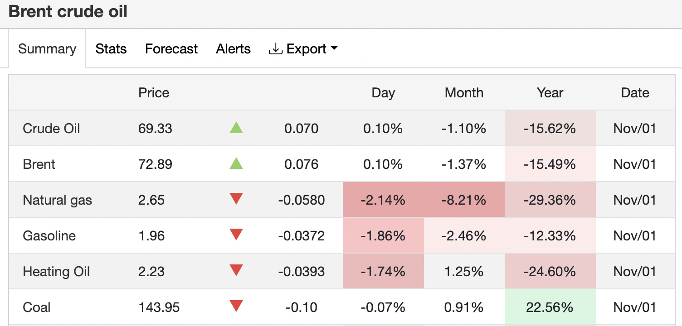Select the Crude Oil price 69.33
The image size is (682, 326).
point(155,129)
